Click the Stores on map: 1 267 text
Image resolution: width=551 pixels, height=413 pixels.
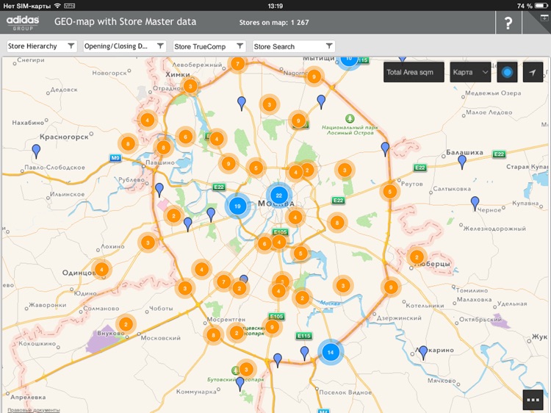point(274,23)
